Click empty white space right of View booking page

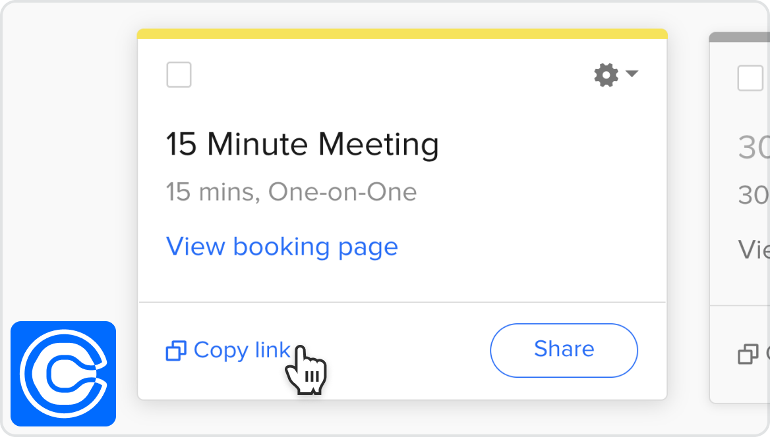[x=527, y=247]
